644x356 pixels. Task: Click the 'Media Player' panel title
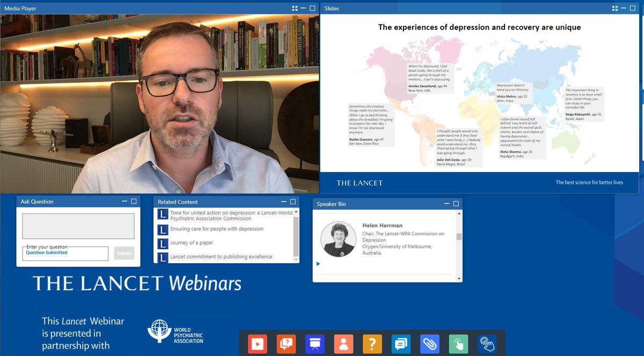[20, 9]
